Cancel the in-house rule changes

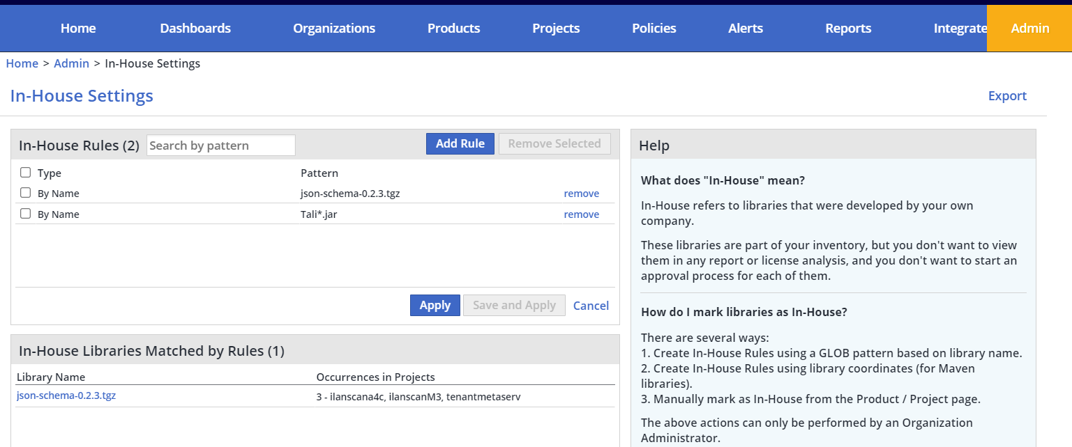point(591,306)
